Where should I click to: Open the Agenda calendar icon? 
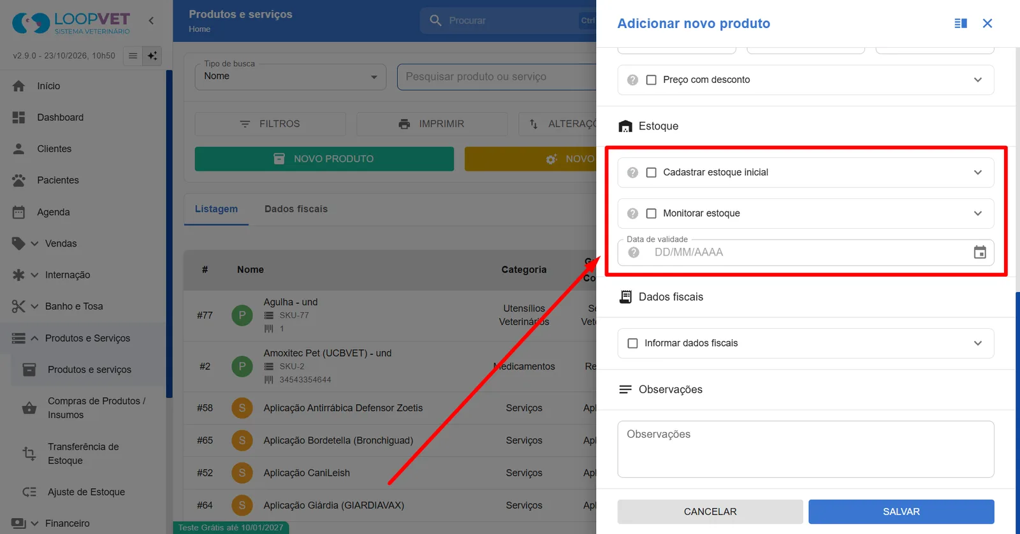[18, 212]
